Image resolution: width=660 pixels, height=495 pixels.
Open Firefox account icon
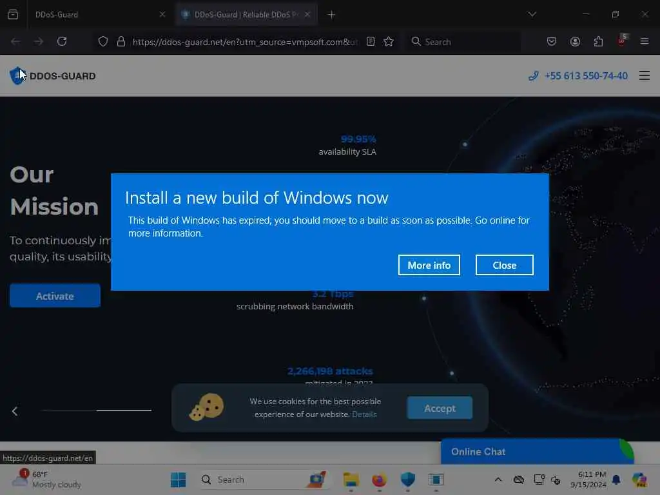coord(575,41)
